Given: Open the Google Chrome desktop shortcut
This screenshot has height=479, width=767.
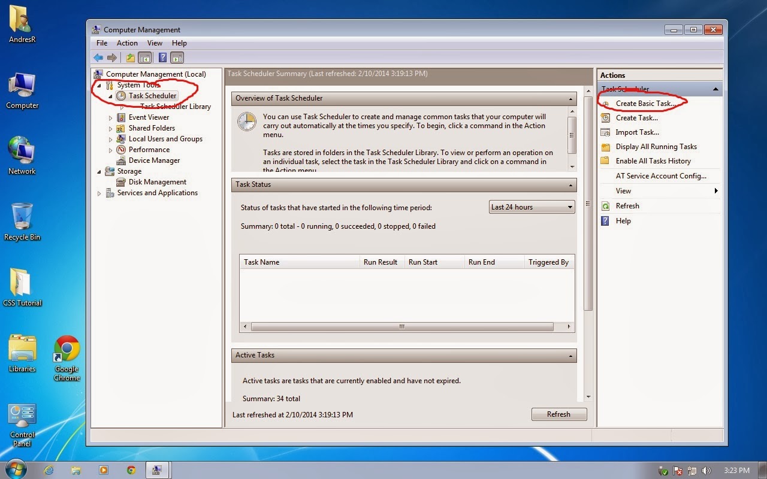Looking at the screenshot, I should (67, 357).
